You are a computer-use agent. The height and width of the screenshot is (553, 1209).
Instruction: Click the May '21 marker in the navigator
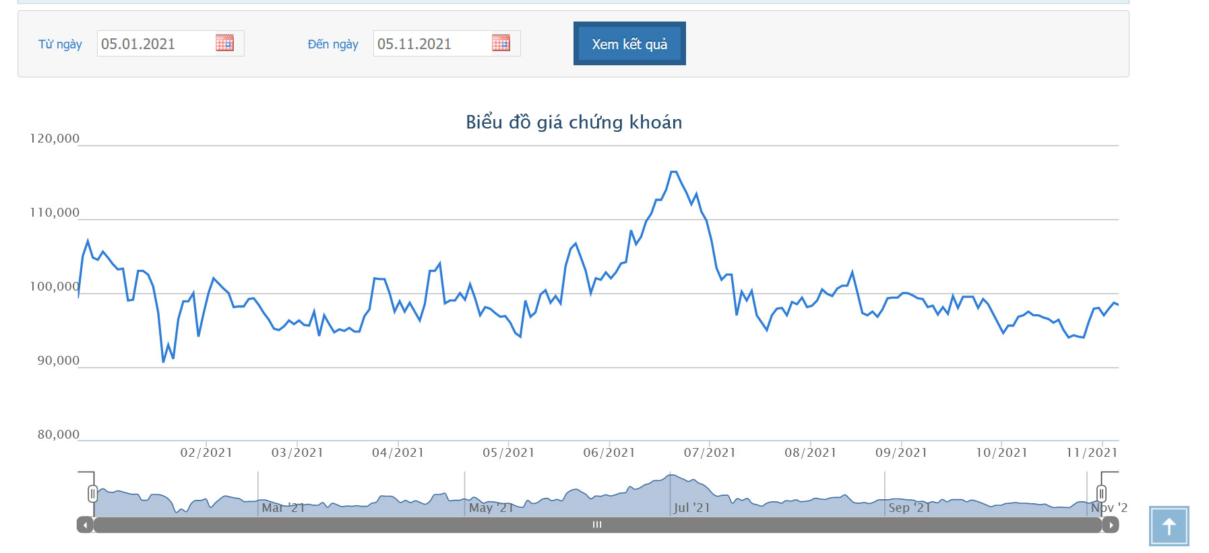491,508
